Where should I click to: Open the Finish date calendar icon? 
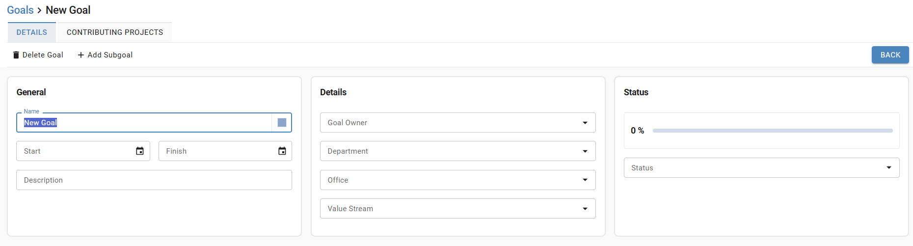click(282, 151)
